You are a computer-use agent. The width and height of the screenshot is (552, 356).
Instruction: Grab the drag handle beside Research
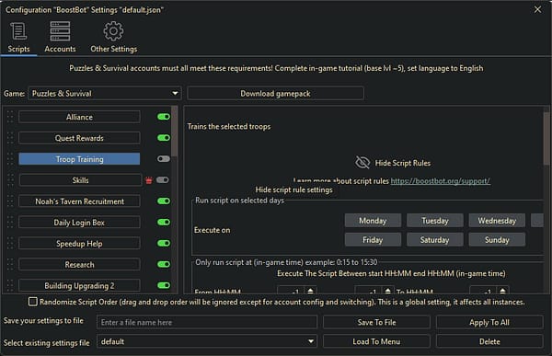pos(10,265)
